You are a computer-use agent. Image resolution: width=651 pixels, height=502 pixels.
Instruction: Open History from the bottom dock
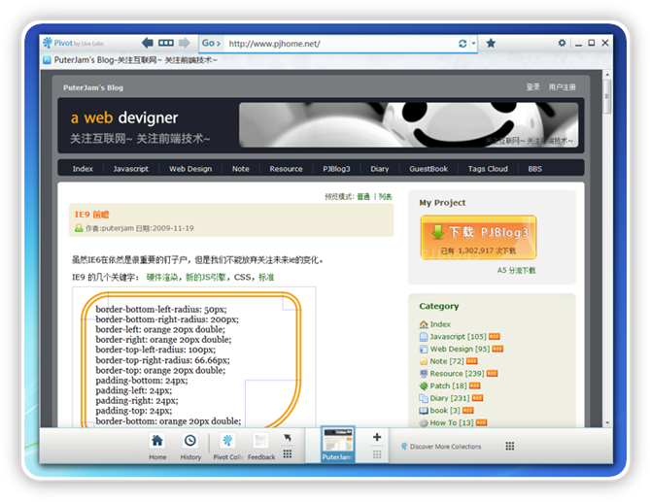(190, 445)
